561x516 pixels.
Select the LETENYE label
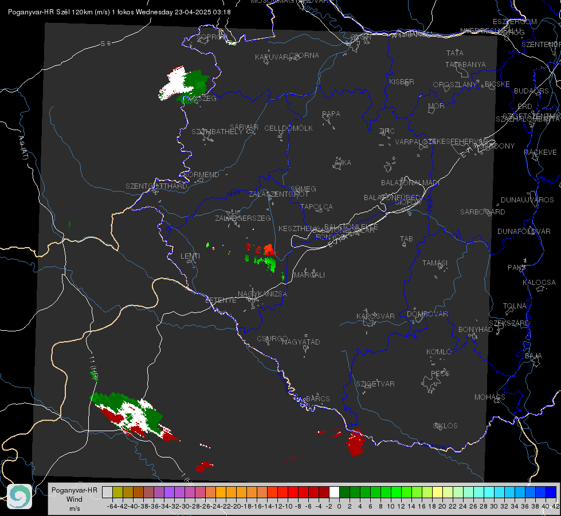point(221,300)
